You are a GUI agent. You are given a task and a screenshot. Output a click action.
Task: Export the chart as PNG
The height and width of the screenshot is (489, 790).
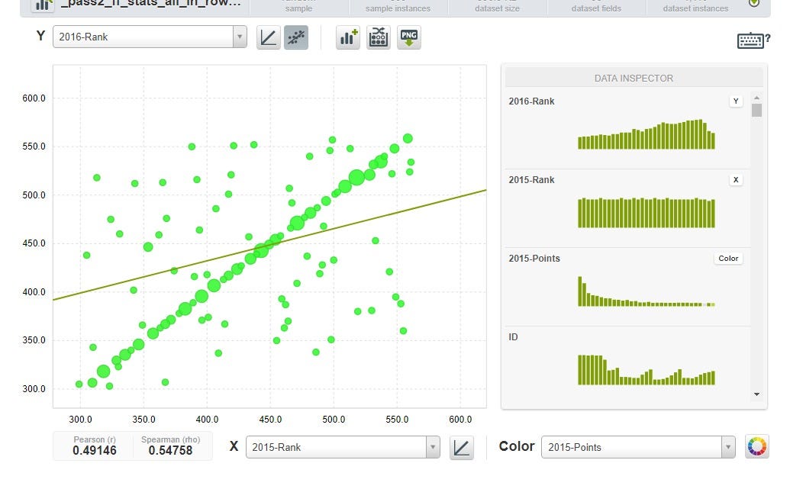(408, 37)
